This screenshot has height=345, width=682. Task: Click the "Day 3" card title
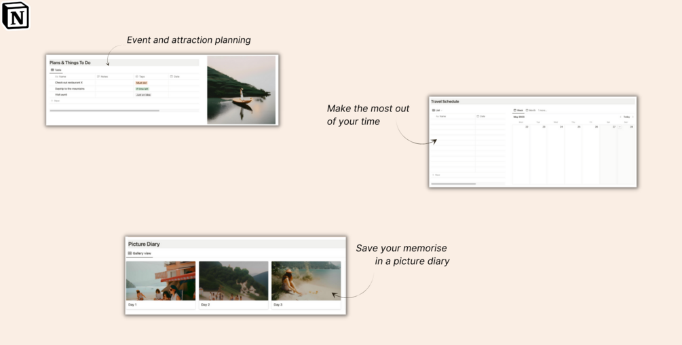(278, 305)
